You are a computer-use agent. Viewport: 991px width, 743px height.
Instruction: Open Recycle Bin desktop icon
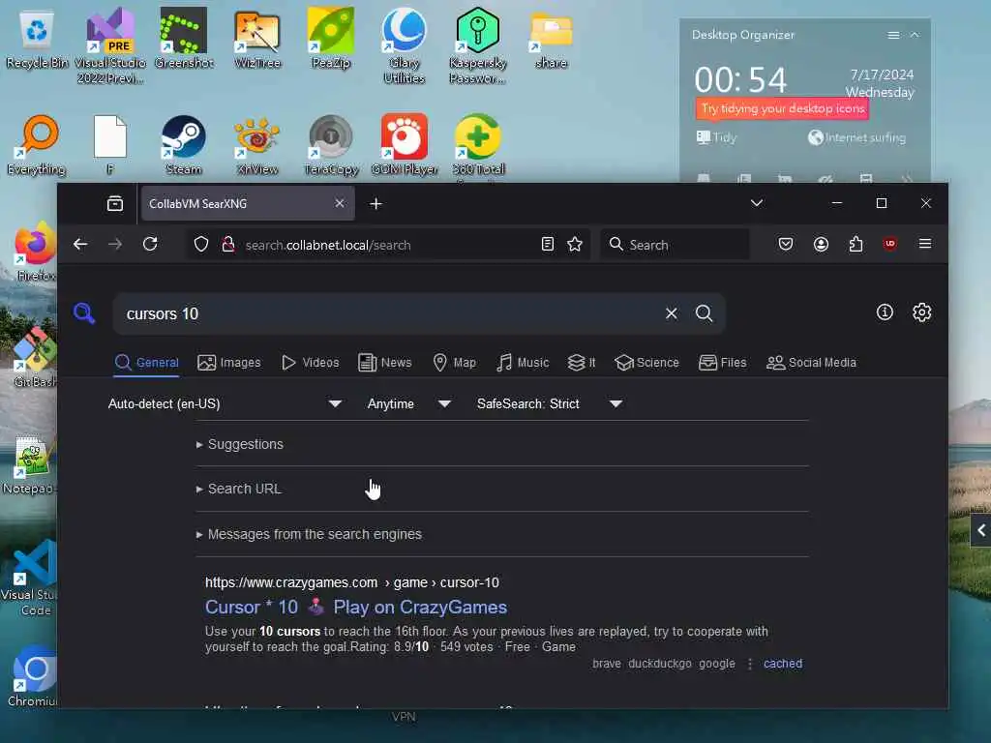click(x=37, y=38)
